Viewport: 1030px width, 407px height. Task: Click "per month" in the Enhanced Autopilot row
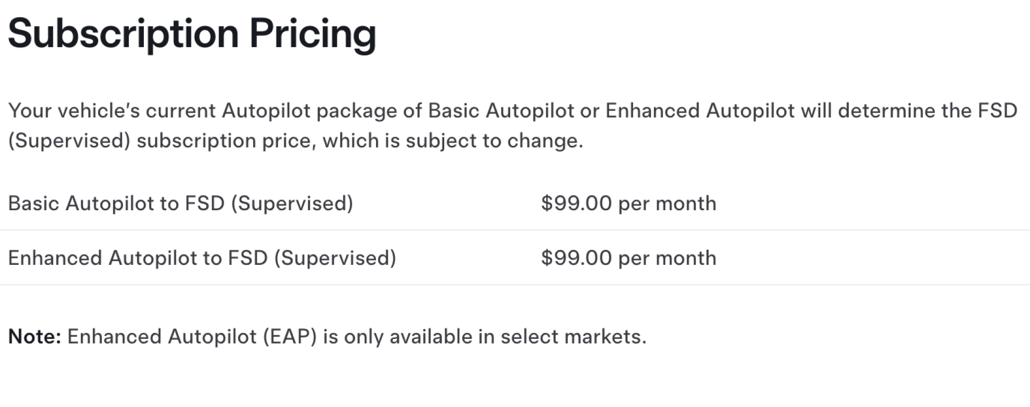coord(667,258)
